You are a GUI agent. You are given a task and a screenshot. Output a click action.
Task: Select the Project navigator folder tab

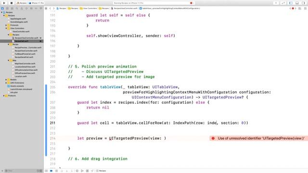(x=2, y=9)
